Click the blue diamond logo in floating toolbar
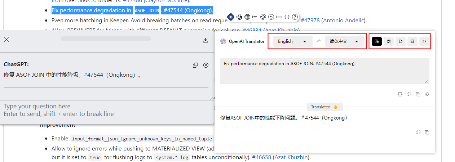 pyautogui.click(x=230, y=17)
